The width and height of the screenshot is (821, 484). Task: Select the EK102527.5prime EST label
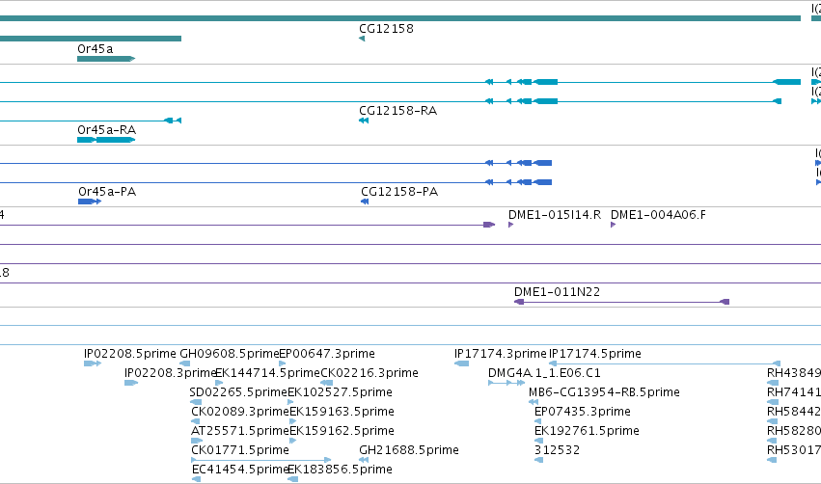coord(341,392)
